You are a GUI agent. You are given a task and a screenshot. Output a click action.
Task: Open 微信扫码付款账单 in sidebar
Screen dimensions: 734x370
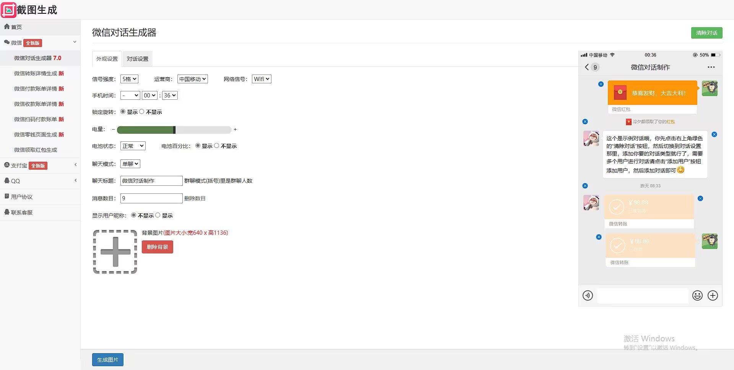pyautogui.click(x=40, y=119)
